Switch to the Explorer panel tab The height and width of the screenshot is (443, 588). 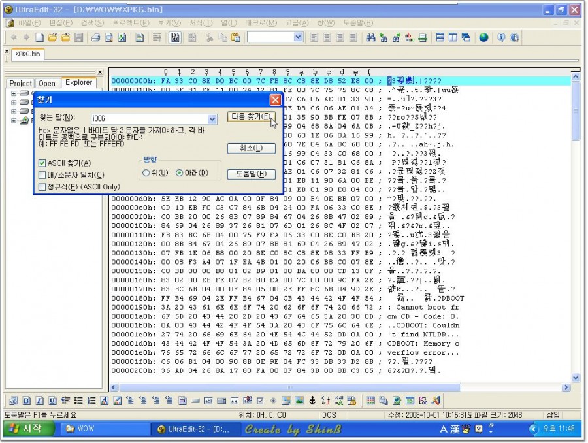point(79,82)
